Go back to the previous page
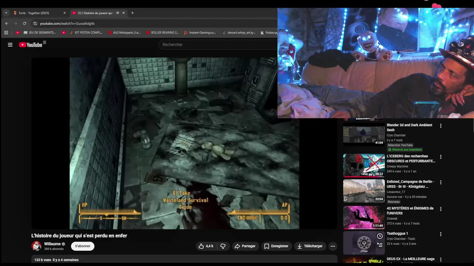 [7, 23]
